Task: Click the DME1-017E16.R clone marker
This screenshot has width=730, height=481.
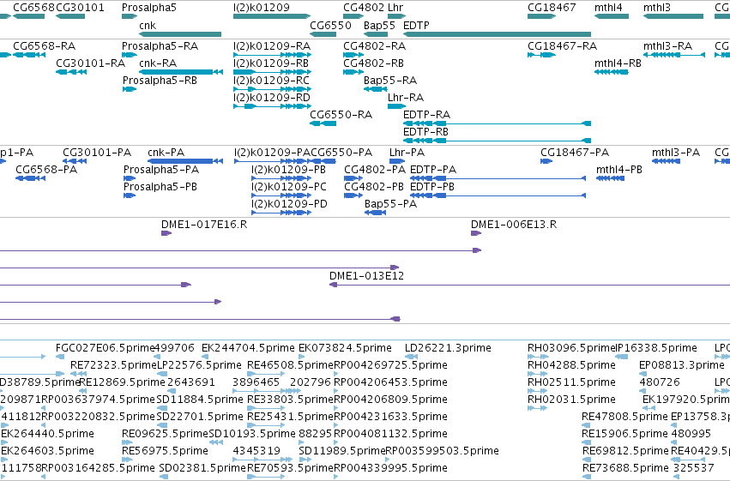Action: tap(166, 233)
